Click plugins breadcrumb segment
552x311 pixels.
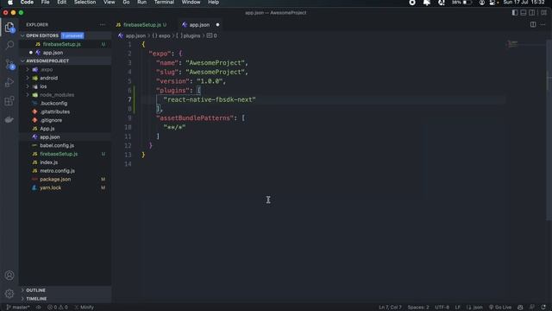[188, 36]
